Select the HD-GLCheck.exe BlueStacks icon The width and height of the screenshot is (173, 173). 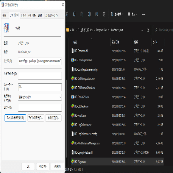coord(72,106)
